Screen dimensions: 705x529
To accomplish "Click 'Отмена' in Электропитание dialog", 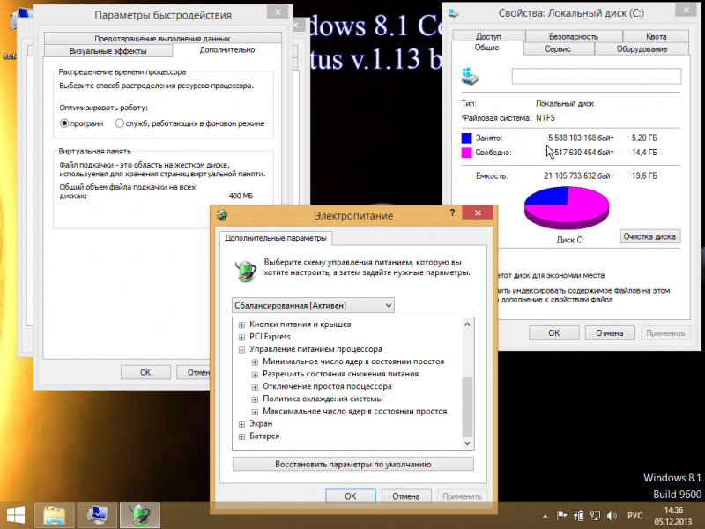I will tap(406, 496).
